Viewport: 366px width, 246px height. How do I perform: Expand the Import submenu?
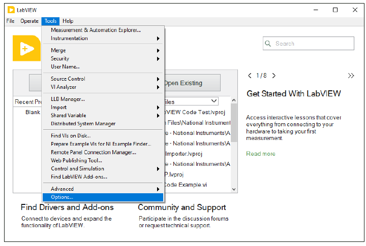point(103,108)
